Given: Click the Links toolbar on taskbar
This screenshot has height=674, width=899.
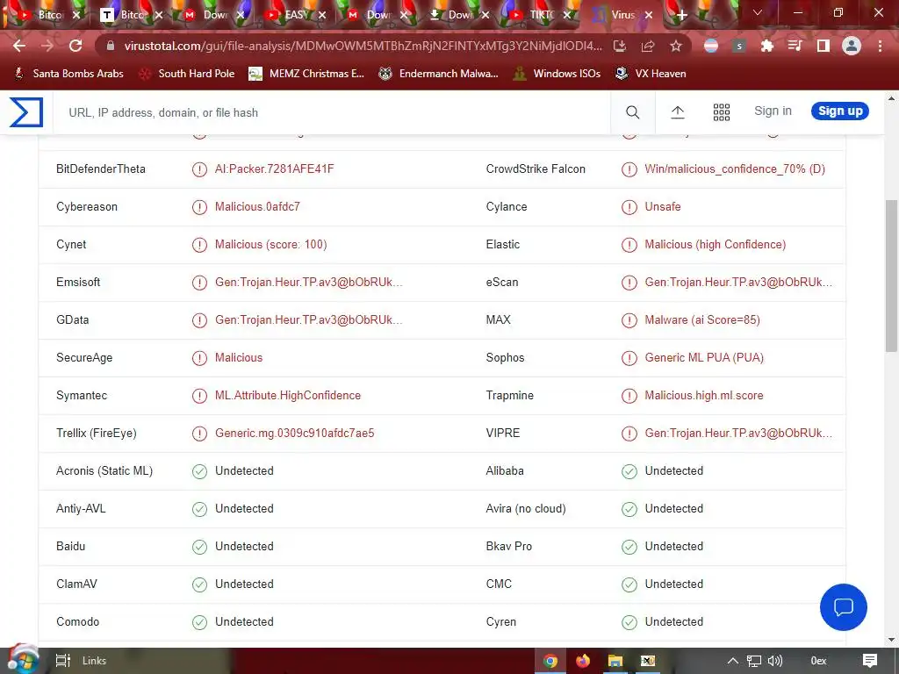Looking at the screenshot, I should 94,661.
